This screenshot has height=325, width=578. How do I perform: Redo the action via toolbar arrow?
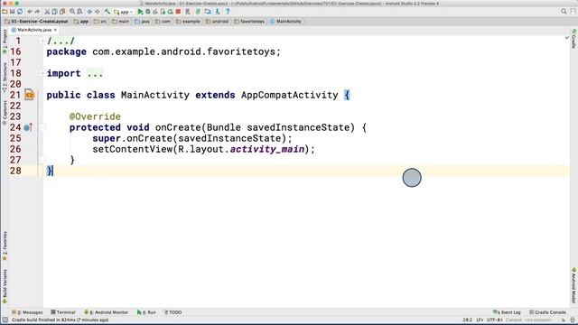click(37, 12)
